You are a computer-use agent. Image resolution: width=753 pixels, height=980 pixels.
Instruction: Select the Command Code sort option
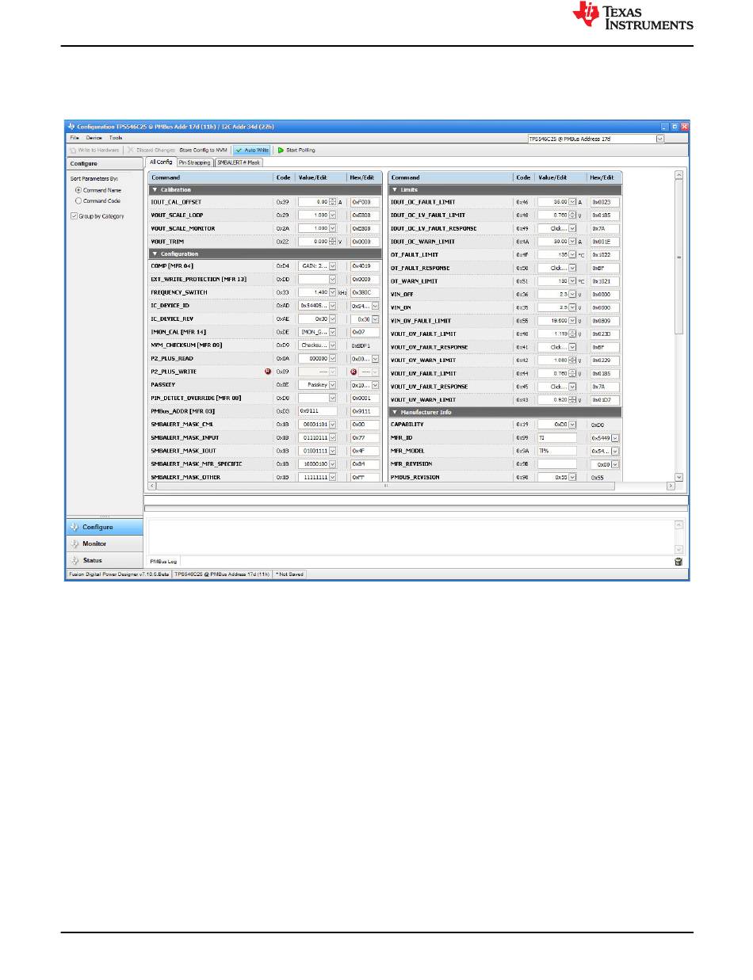tap(78, 200)
